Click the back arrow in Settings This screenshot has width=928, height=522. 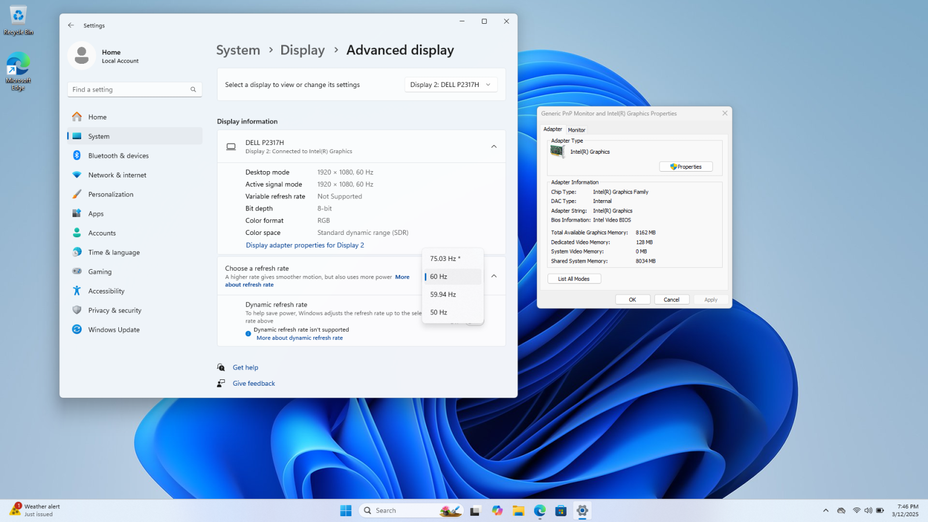click(71, 26)
